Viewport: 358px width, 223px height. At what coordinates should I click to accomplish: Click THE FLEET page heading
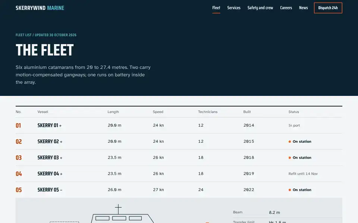click(x=44, y=50)
